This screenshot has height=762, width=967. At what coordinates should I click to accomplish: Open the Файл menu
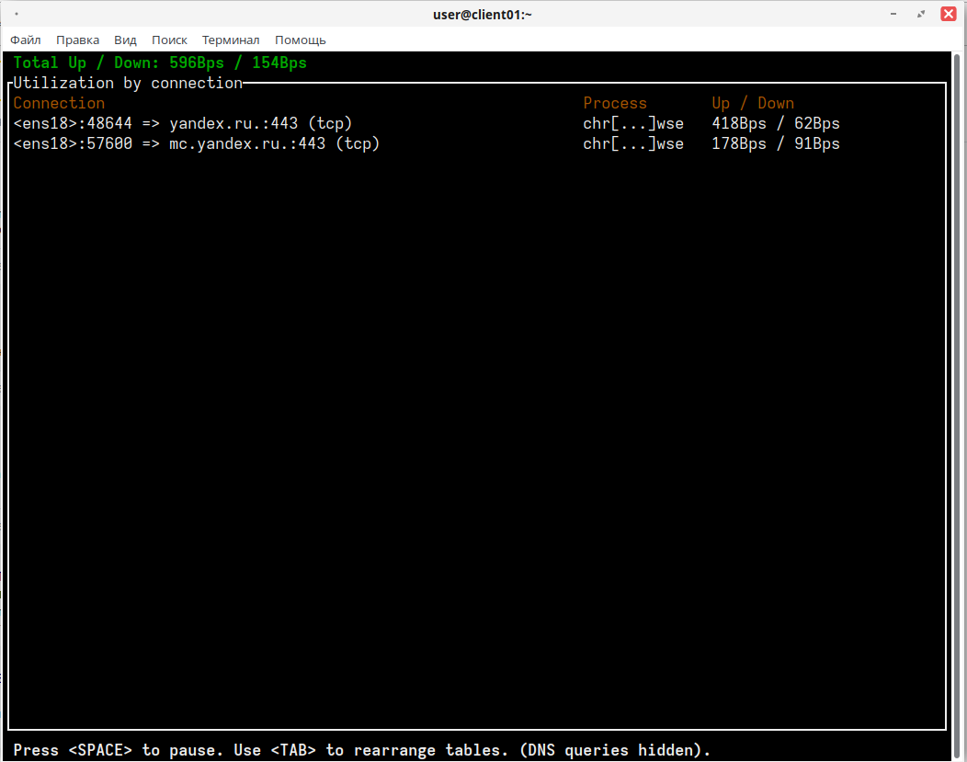(26, 40)
